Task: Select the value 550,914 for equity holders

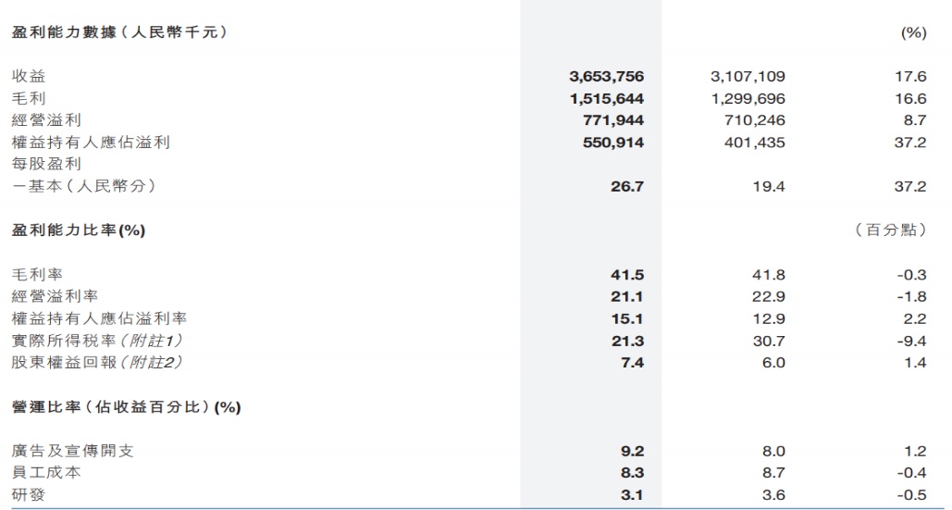Action: (x=612, y=143)
